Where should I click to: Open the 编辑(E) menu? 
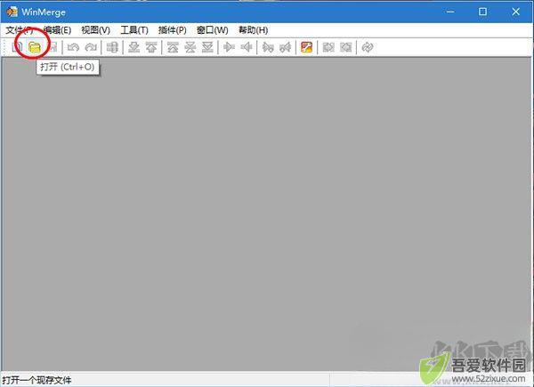pos(57,30)
